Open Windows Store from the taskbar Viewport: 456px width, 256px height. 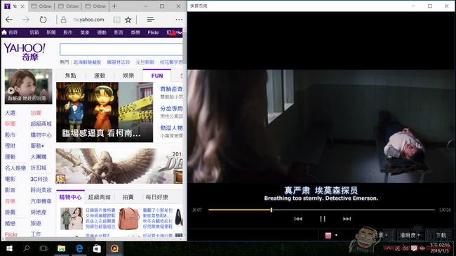click(97, 249)
